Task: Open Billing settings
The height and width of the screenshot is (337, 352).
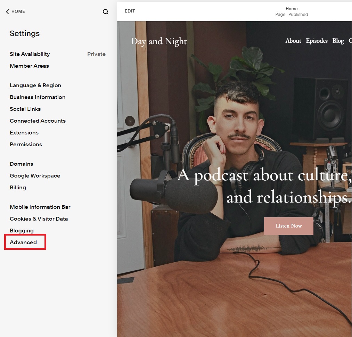Action: pos(18,188)
